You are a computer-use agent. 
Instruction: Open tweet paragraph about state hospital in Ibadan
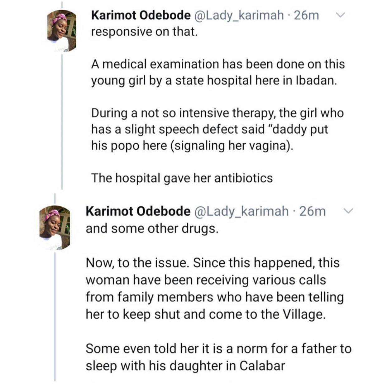[x=218, y=72]
